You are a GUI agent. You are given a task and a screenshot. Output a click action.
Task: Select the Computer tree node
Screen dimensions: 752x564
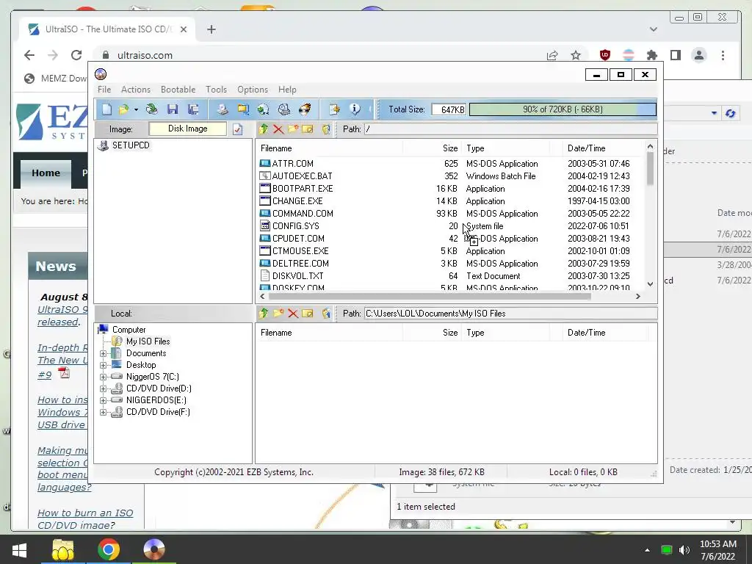coord(129,330)
